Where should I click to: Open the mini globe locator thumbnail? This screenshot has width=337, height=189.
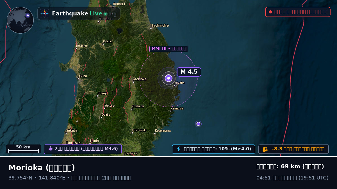point(20,20)
